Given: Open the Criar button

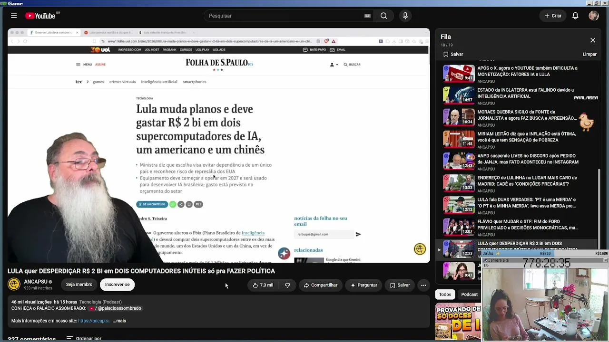Looking at the screenshot, I should pyautogui.click(x=553, y=16).
